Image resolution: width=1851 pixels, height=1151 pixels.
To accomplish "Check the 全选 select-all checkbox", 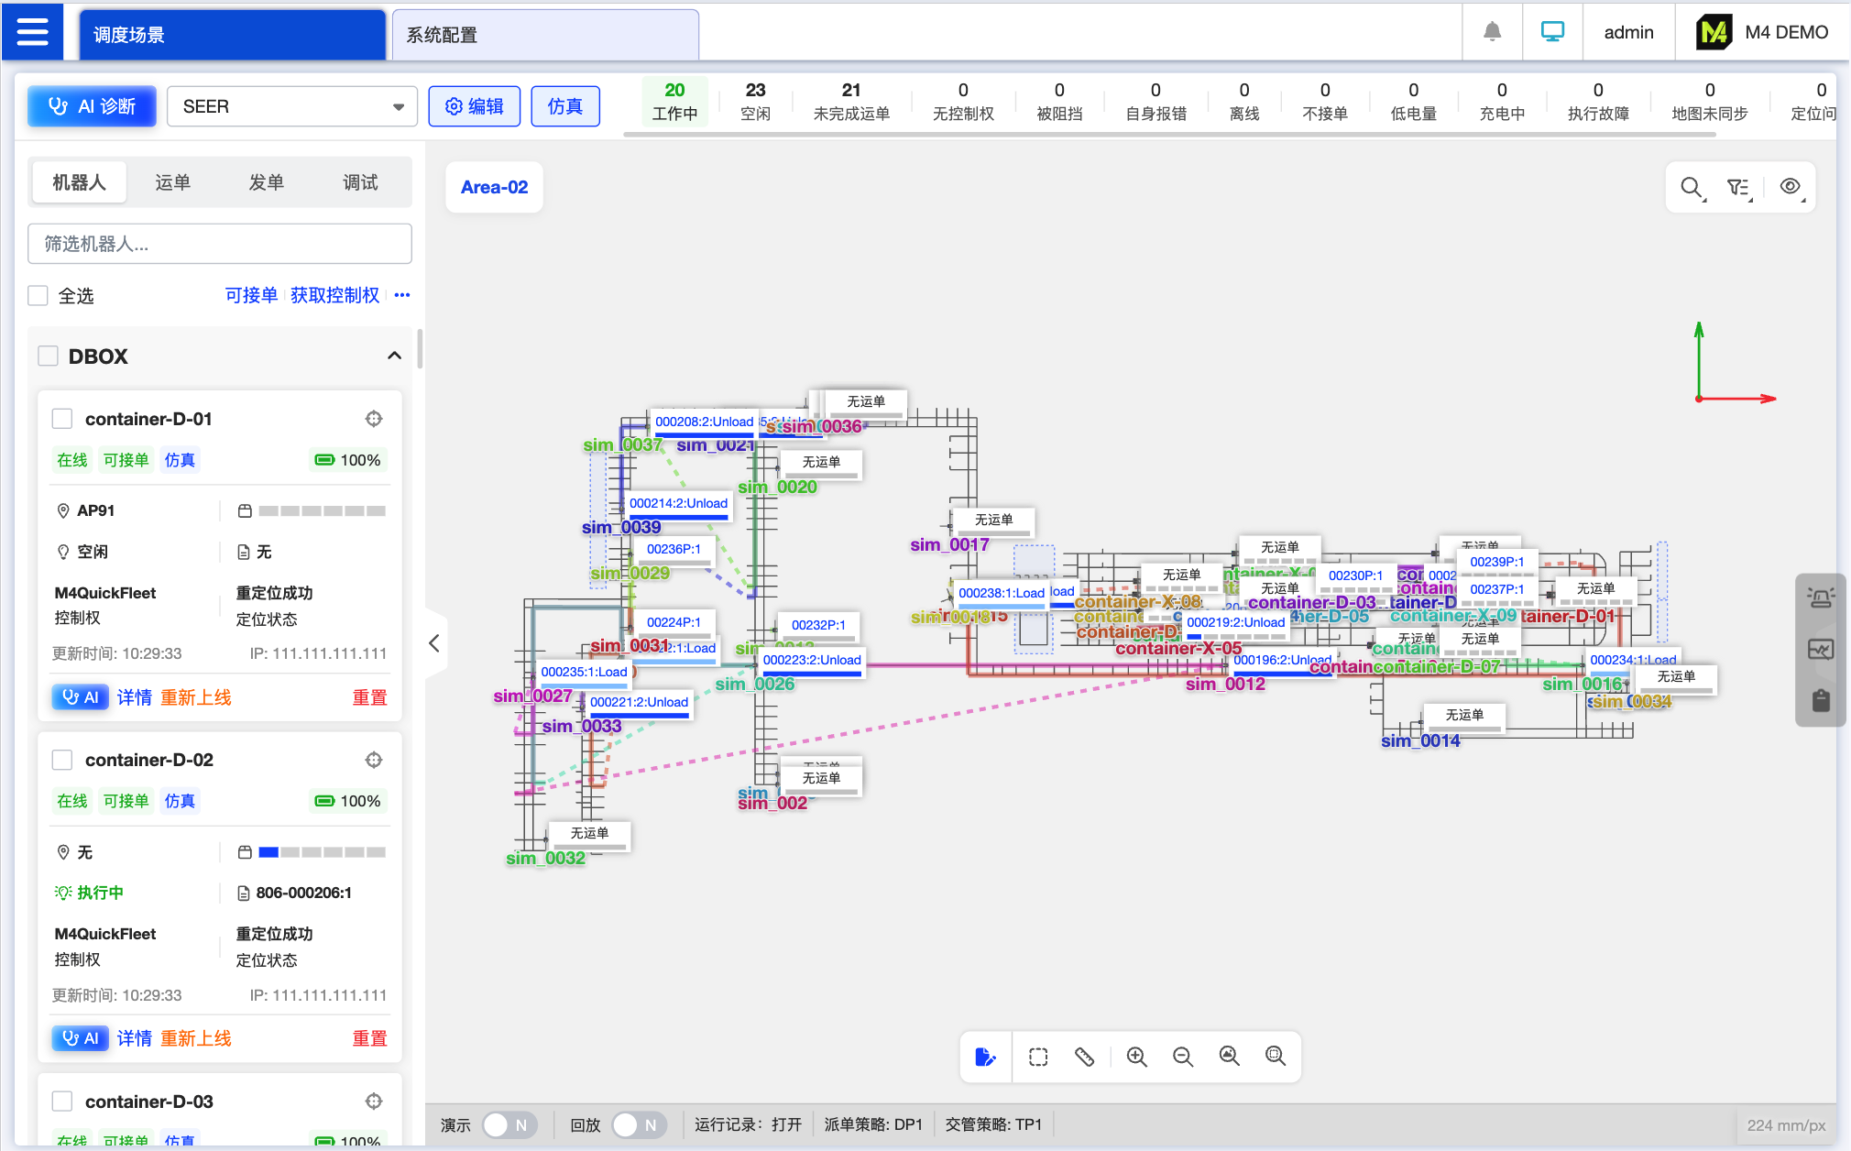I will point(38,296).
